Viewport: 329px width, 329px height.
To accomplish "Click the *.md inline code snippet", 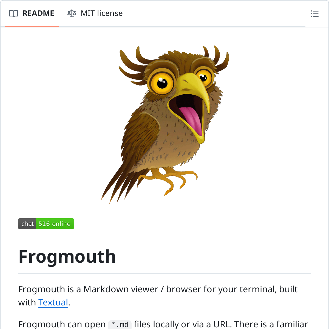I will pos(120,325).
